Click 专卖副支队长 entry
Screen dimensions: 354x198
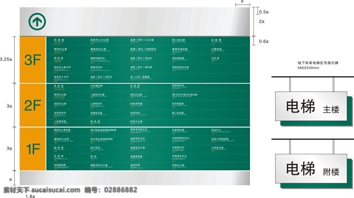tap(179, 156)
